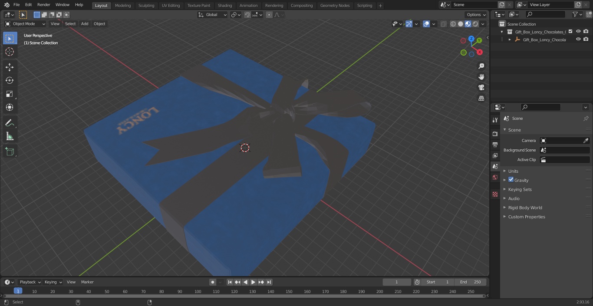Open the pivot point dropdown
The height and width of the screenshot is (306, 593).
[236, 15]
